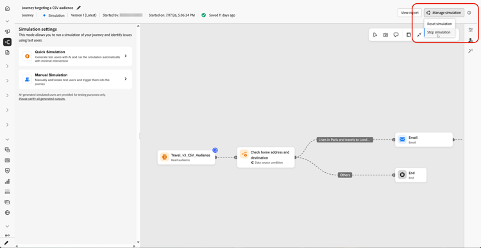Click the View report button
481x248 pixels.
pos(410,13)
